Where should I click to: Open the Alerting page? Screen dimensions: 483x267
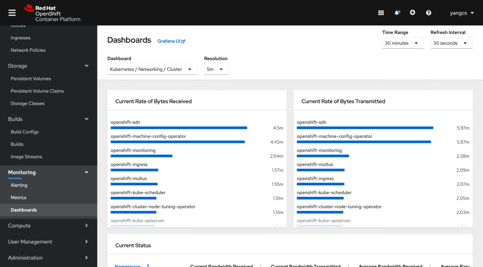(18, 185)
